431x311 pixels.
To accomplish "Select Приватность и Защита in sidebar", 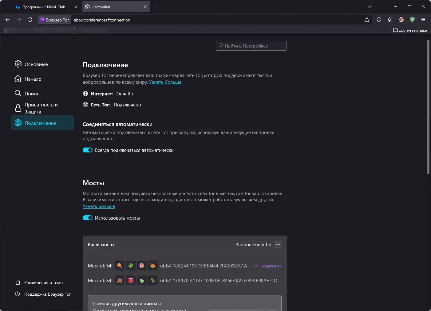I will (x=41, y=108).
